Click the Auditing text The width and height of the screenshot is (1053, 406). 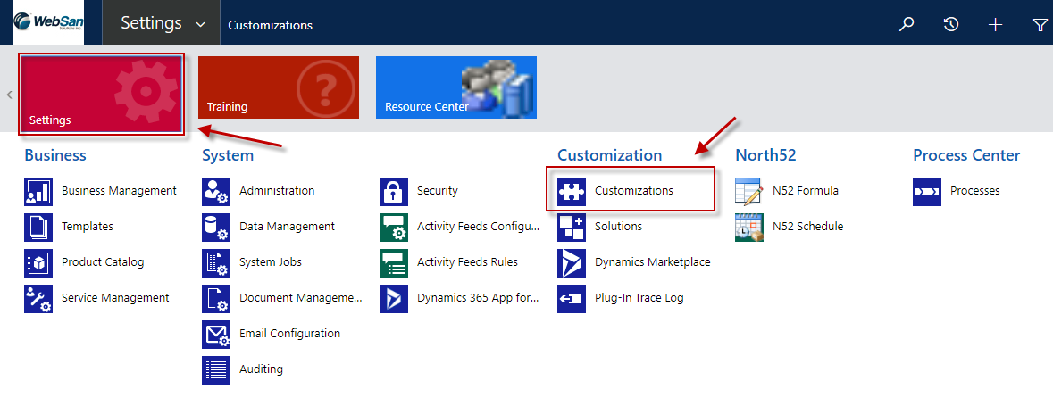[261, 369]
